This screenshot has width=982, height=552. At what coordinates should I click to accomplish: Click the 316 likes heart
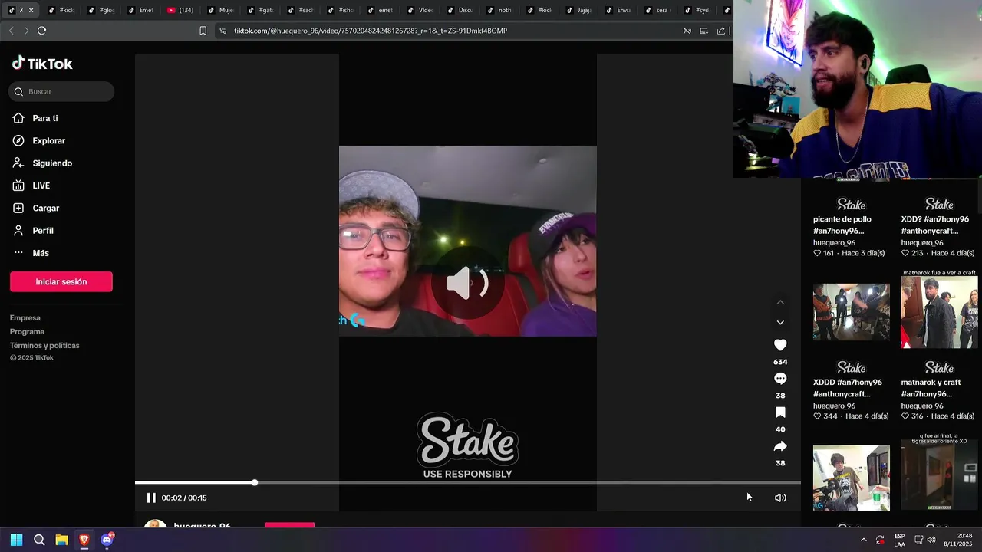point(905,416)
